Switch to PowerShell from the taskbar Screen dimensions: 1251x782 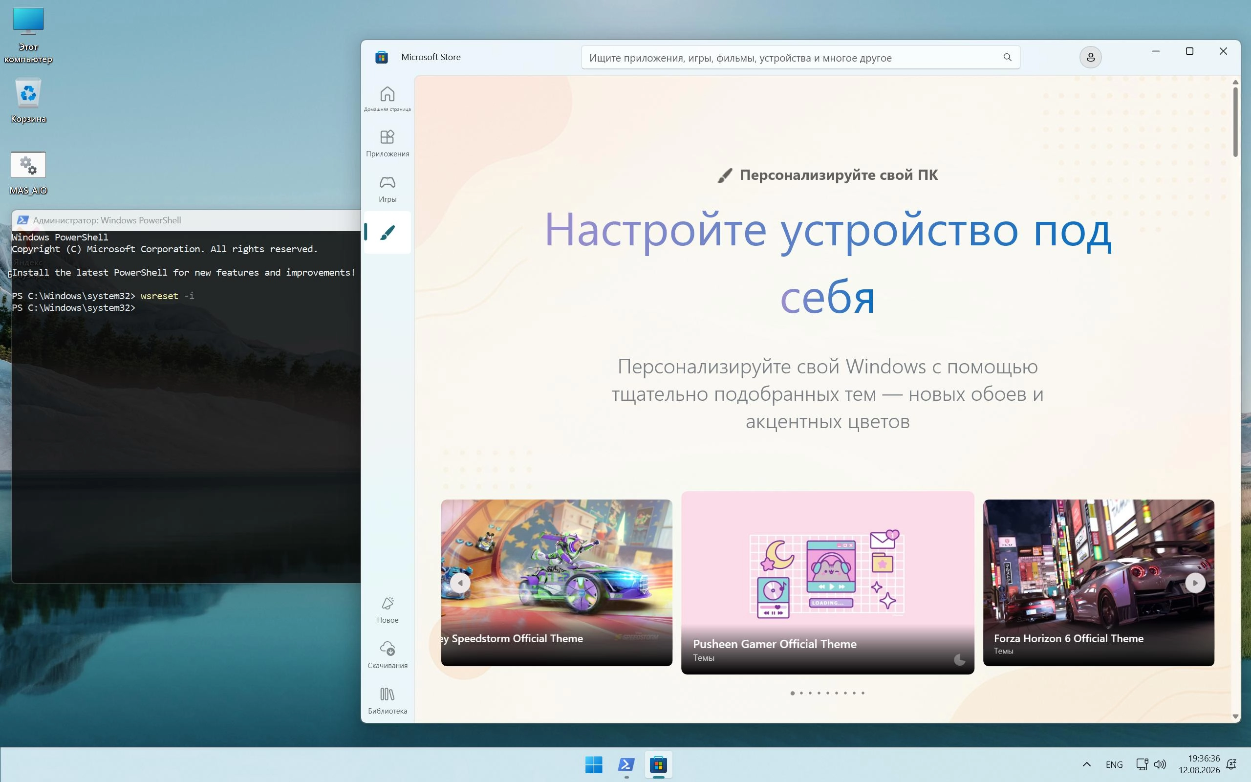tap(626, 764)
